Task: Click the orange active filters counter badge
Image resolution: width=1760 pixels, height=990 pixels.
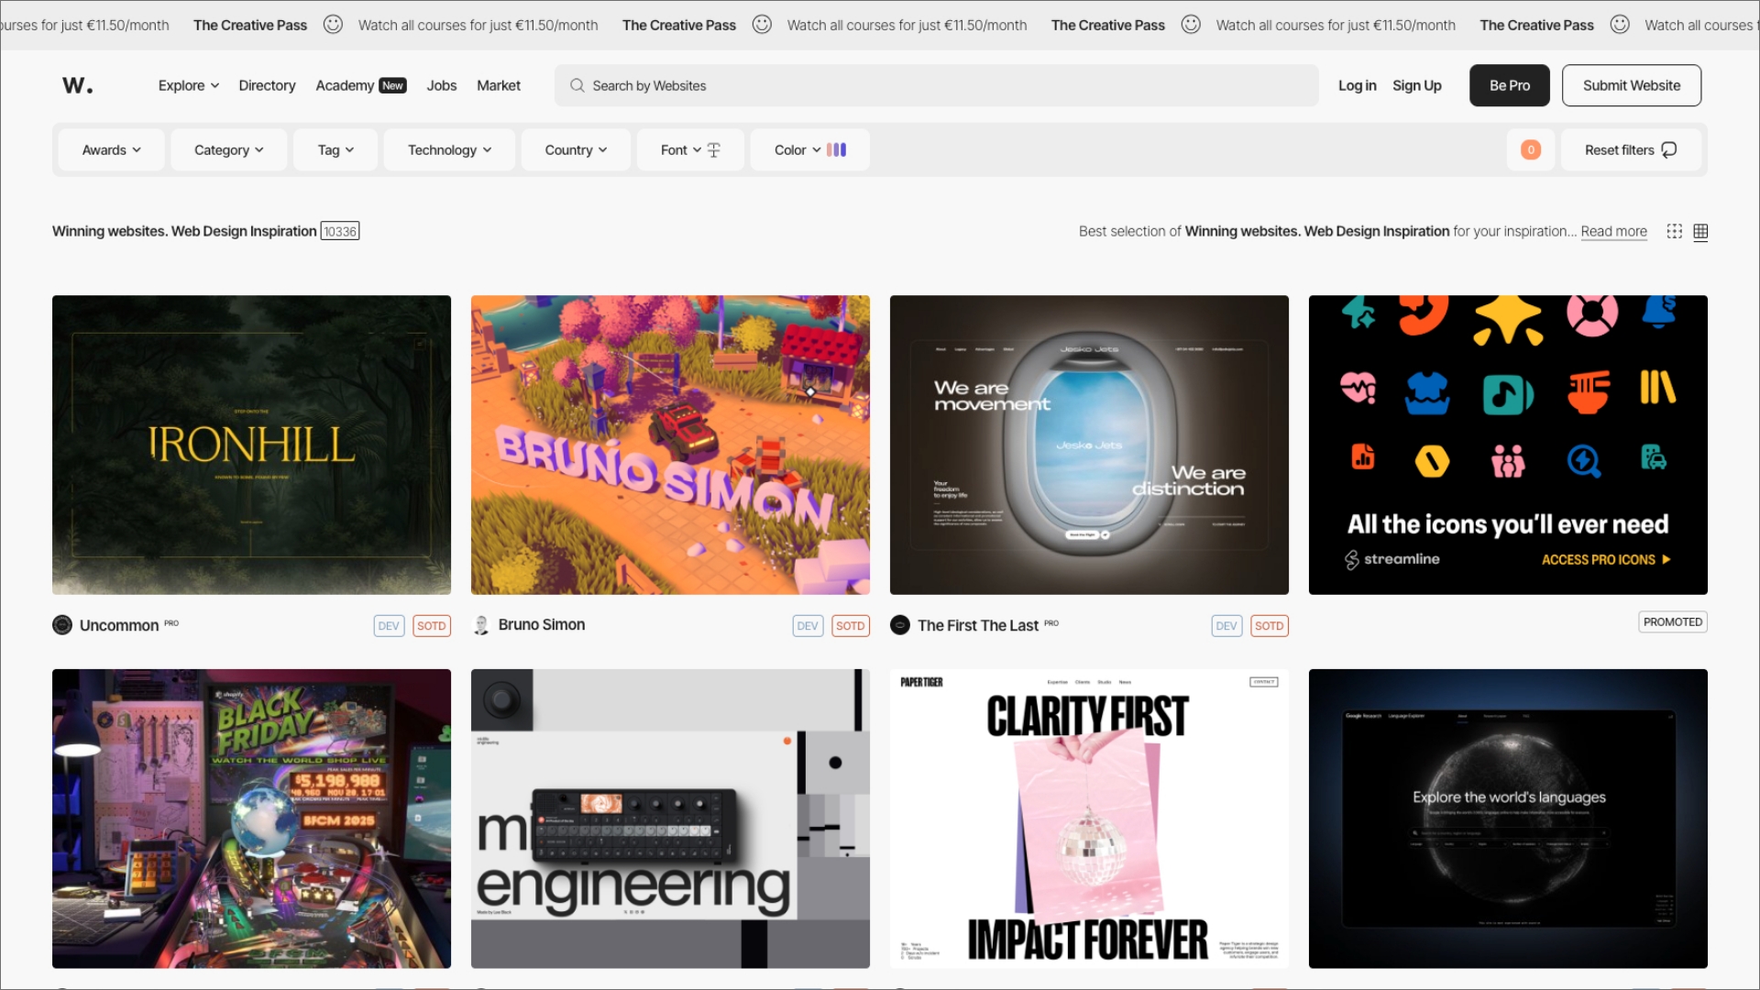Action: point(1530,149)
